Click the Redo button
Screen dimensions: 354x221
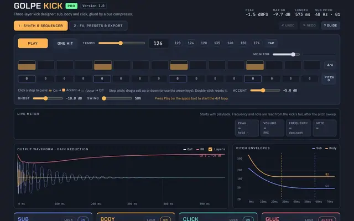[309, 25]
